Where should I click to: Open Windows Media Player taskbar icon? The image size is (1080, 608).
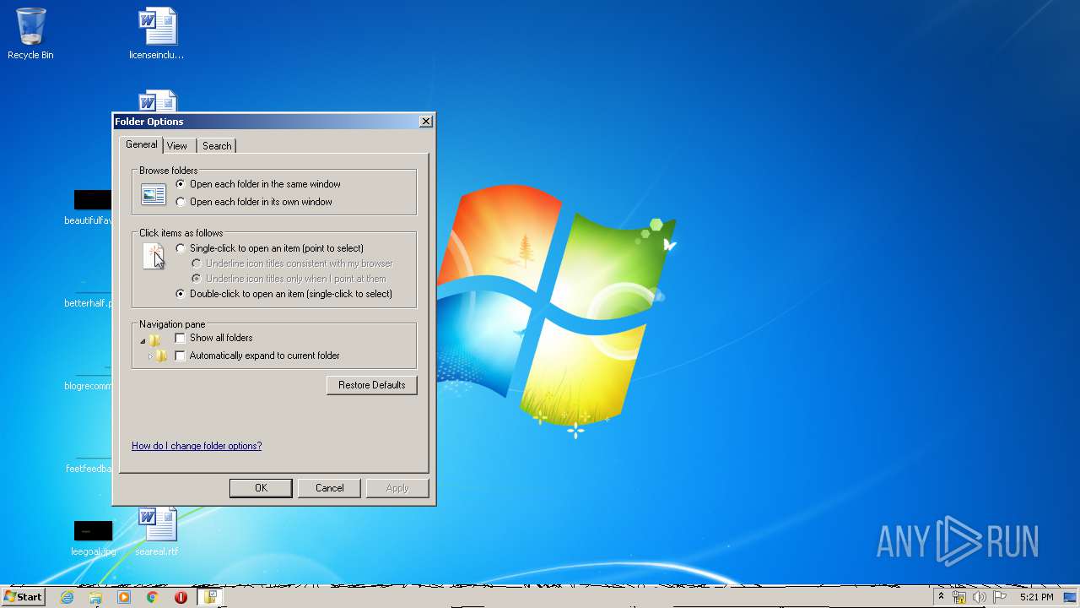(x=124, y=597)
